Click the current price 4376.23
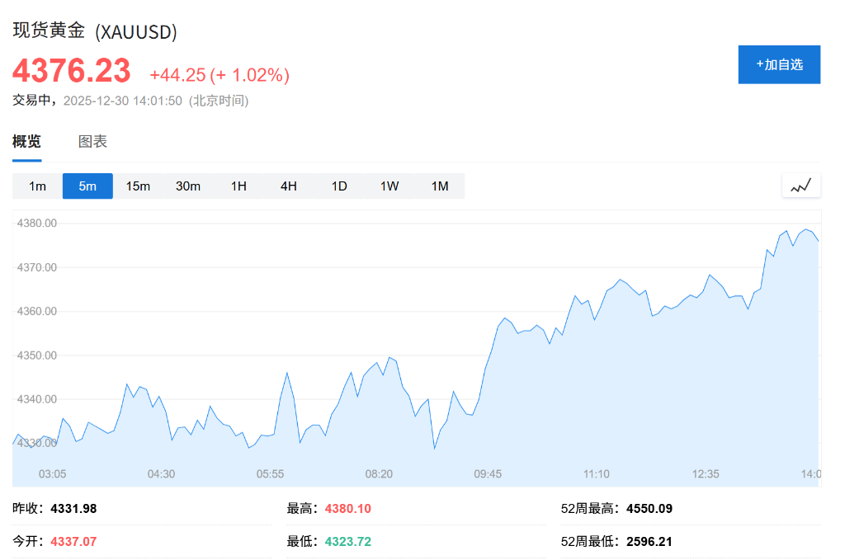Viewport: 845px width, 560px height. pyautogui.click(x=72, y=72)
